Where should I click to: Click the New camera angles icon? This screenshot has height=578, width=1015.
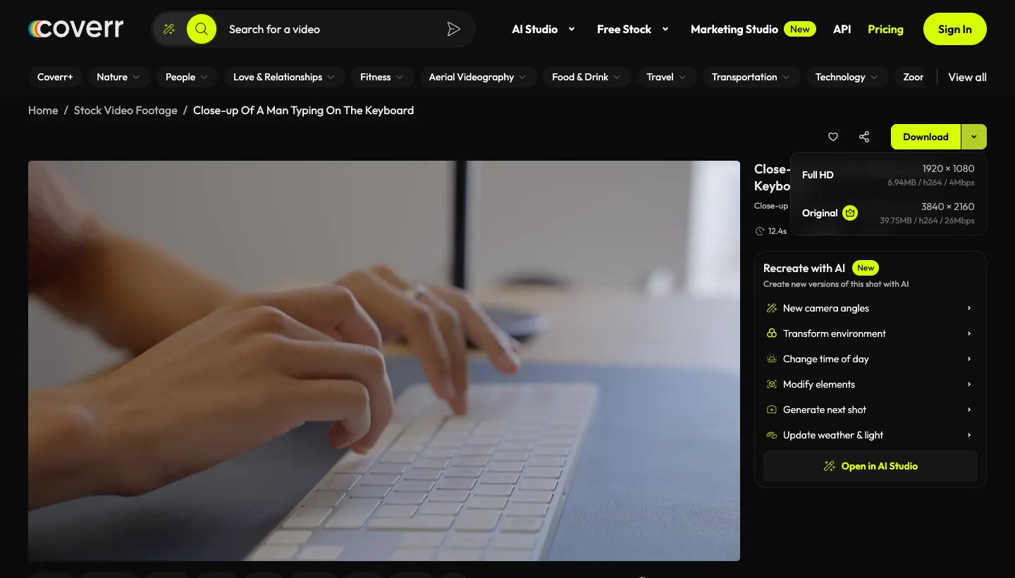[771, 308]
